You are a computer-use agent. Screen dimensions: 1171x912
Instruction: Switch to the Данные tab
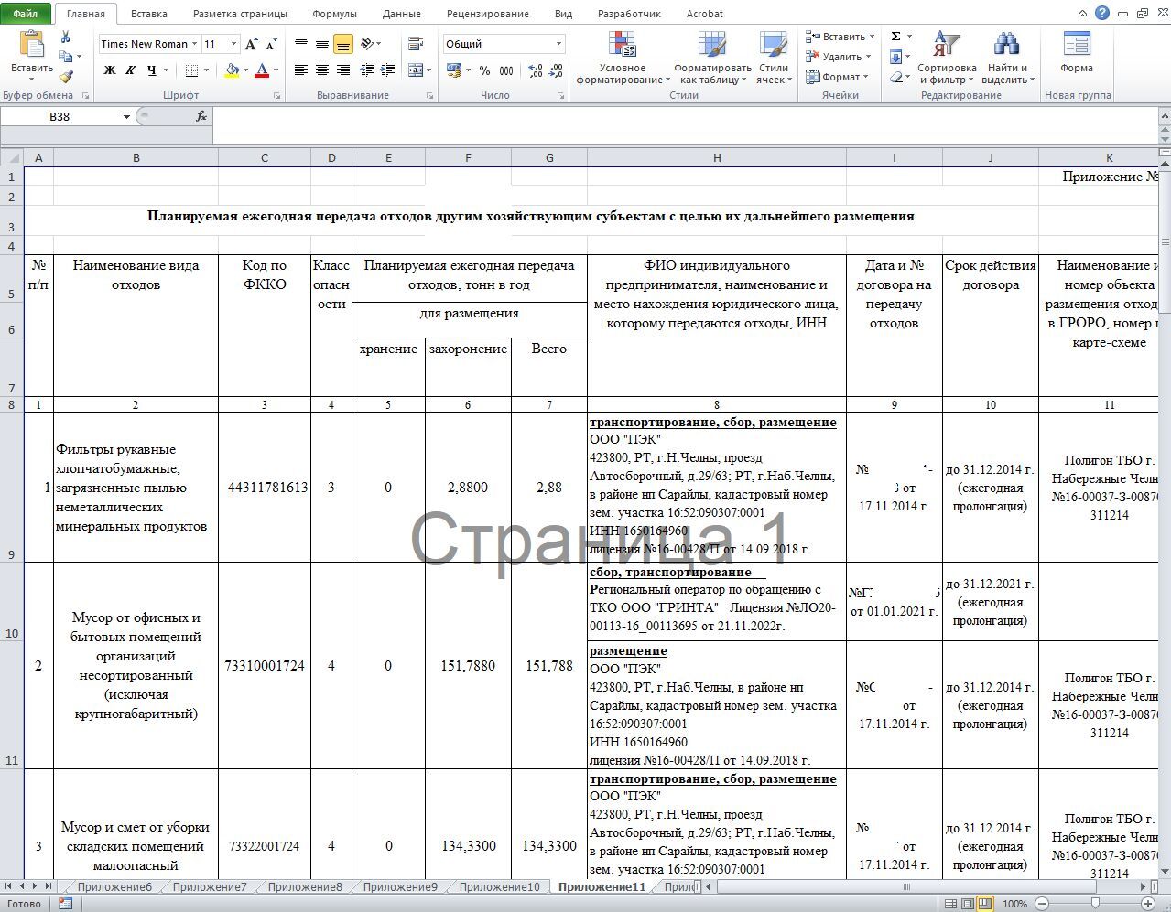[402, 14]
